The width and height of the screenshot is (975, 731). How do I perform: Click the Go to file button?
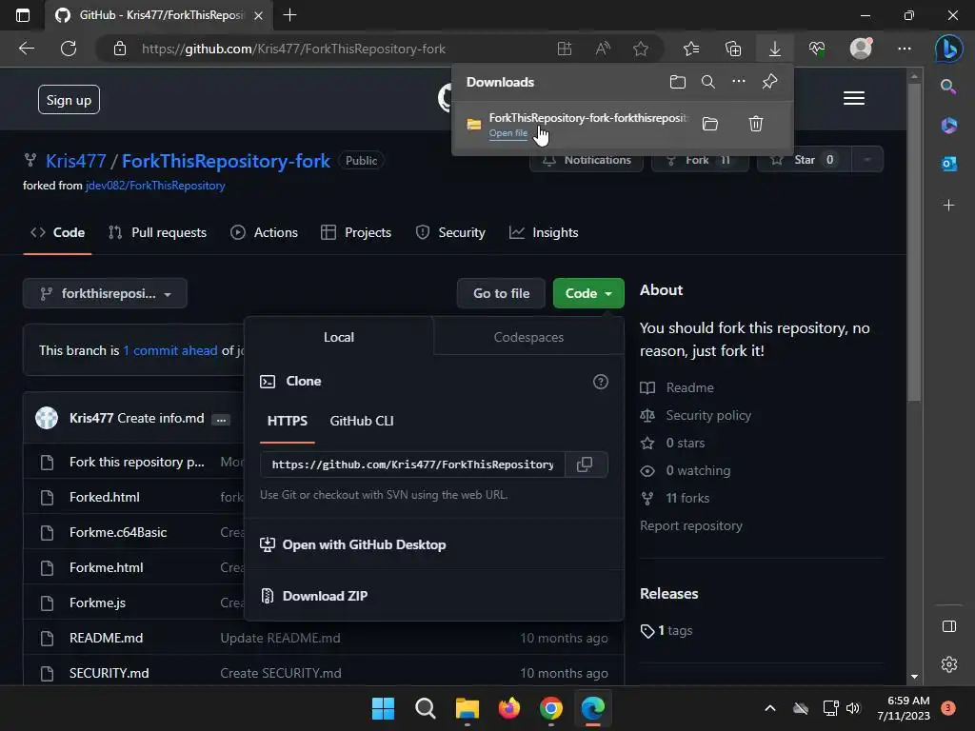pos(501,293)
